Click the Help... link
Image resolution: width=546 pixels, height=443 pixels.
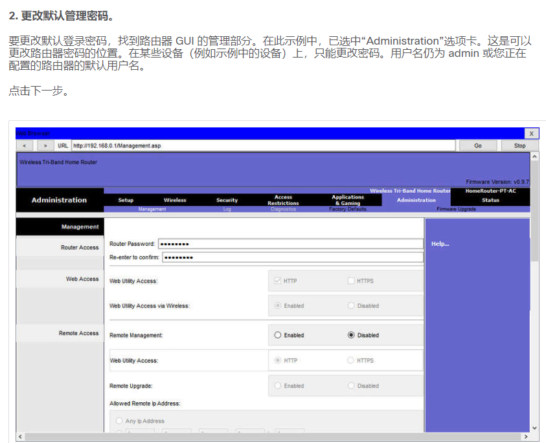tap(440, 244)
